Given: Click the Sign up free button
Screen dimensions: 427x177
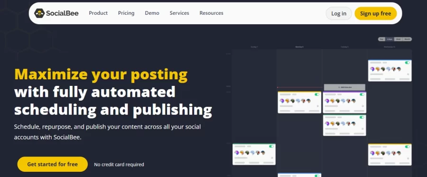Looking at the screenshot, I should (x=376, y=13).
